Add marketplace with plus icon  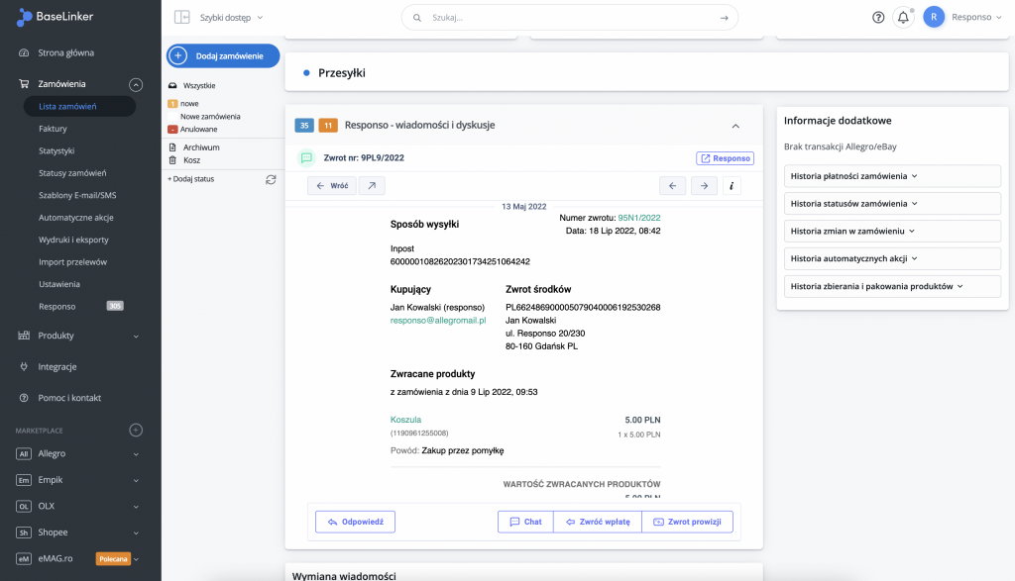tap(136, 430)
